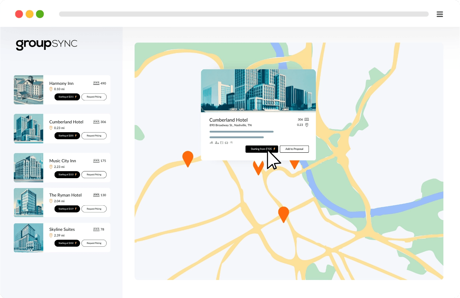Screen dimensions: 460x298
Task: Request pricing for The Ryman Hotel
Action: [94, 209]
